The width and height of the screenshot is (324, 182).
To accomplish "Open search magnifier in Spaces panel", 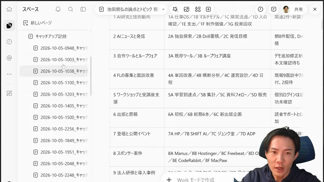I will click(71, 9).
